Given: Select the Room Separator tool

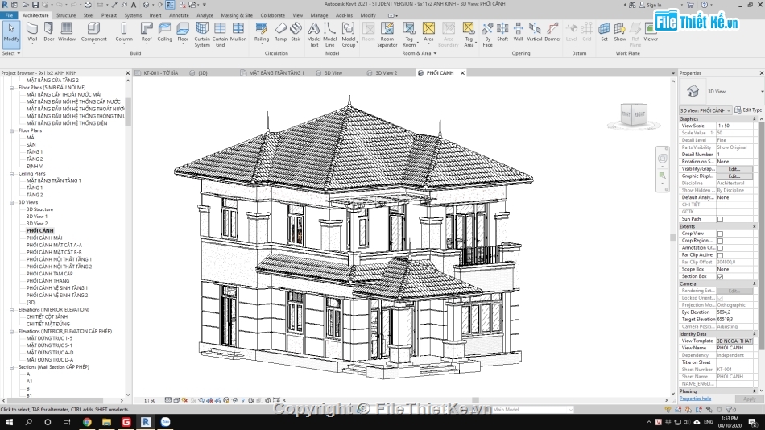Looking at the screenshot, I should click(387, 35).
